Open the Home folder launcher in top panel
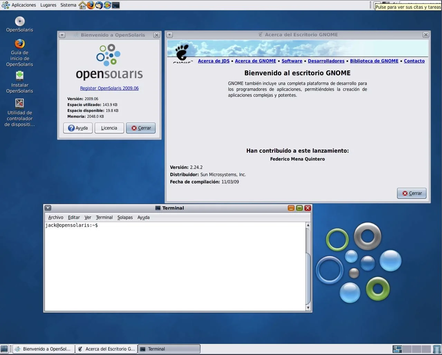Screen dimensions: 442x355 tap(82, 5)
